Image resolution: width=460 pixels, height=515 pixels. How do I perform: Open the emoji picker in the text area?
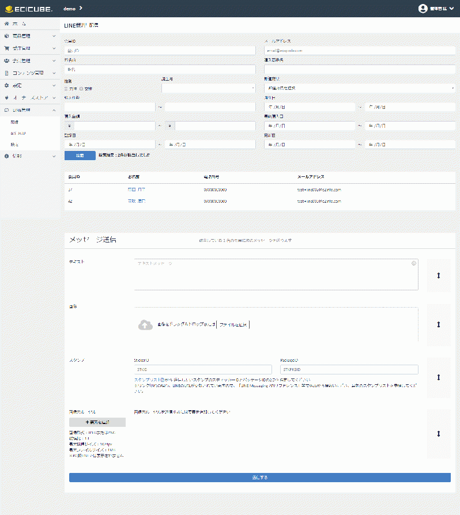point(414,263)
